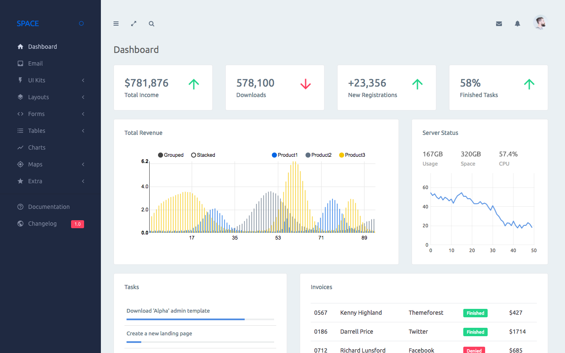Viewport: 565px width, 353px height.
Task: Click the circle toggle next to SPACE logo
Action: click(82, 24)
